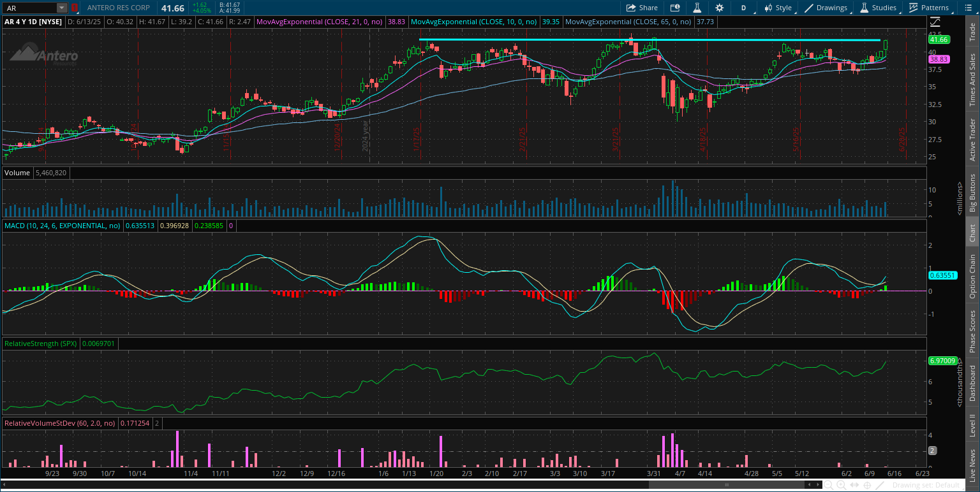Click the MACD study label
Screen dimensions: 980x492
point(63,226)
